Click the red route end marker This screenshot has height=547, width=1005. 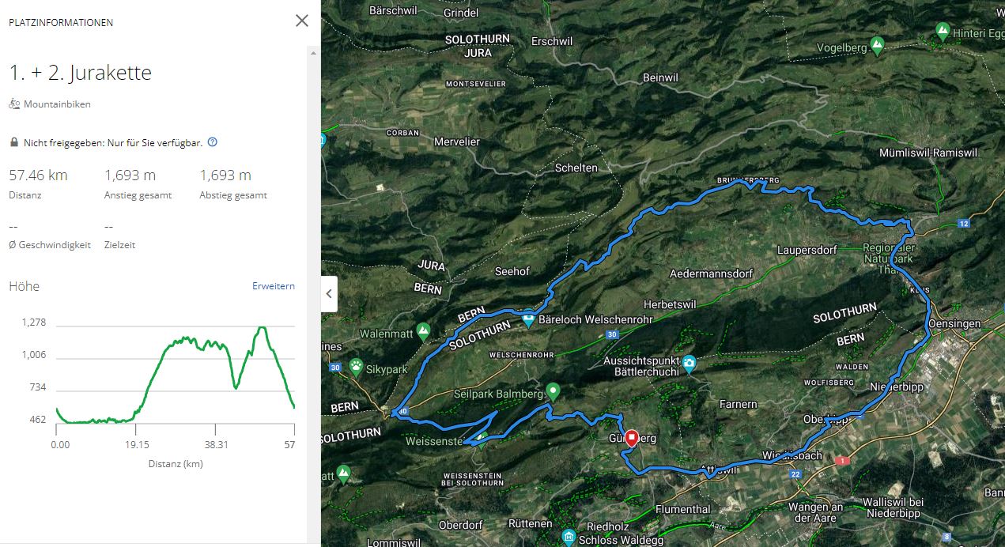pyautogui.click(x=631, y=437)
